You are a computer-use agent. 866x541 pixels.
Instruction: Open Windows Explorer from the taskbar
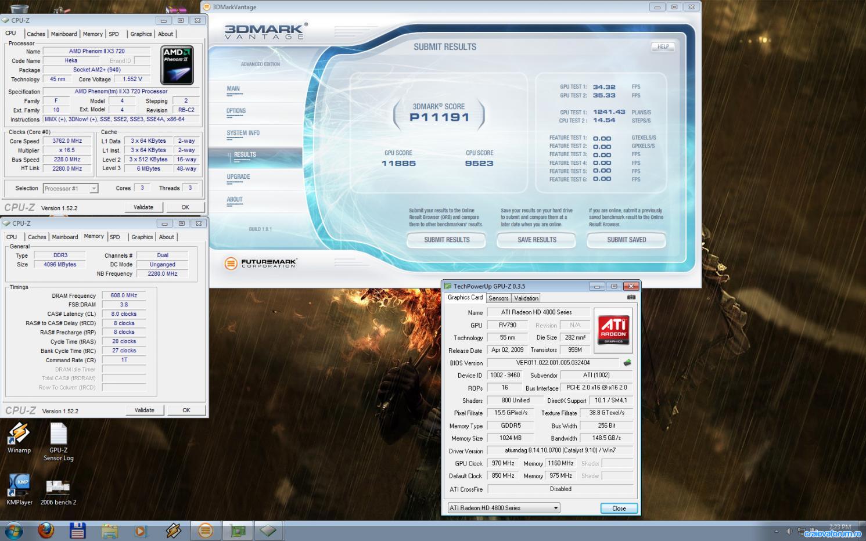click(109, 531)
